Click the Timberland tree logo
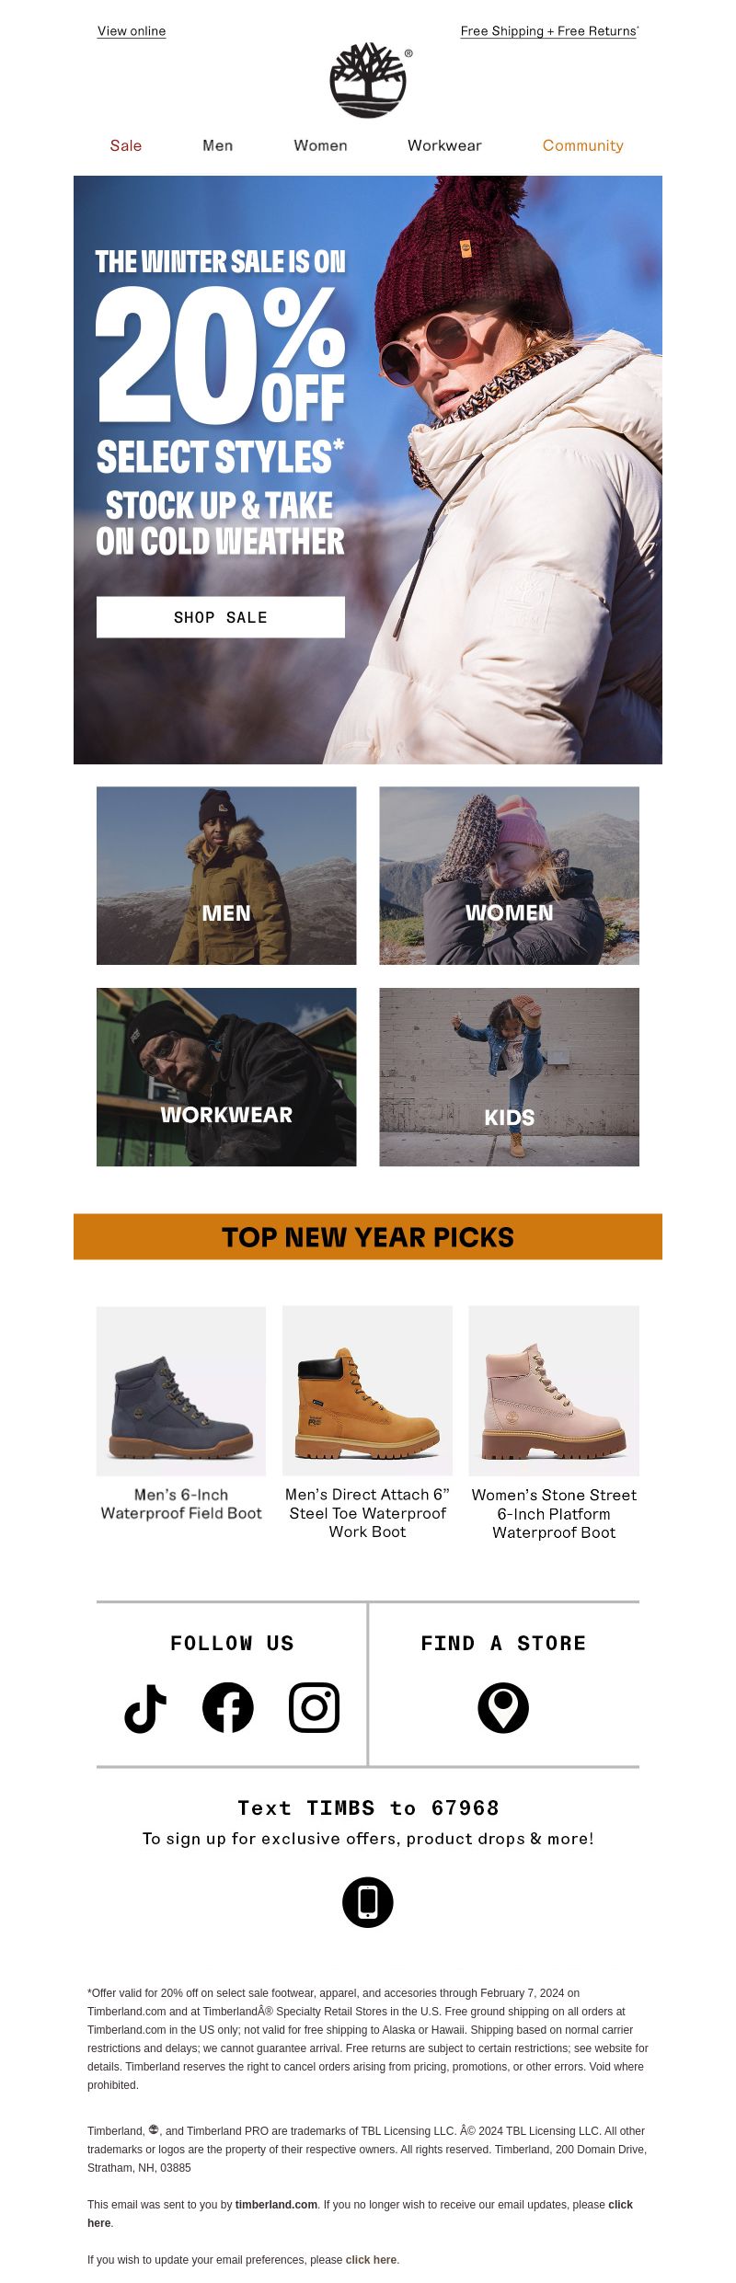This screenshot has height=2283, width=736. click(368, 80)
